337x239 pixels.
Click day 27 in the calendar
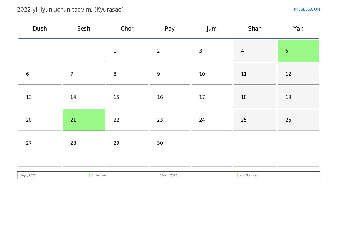40,150
